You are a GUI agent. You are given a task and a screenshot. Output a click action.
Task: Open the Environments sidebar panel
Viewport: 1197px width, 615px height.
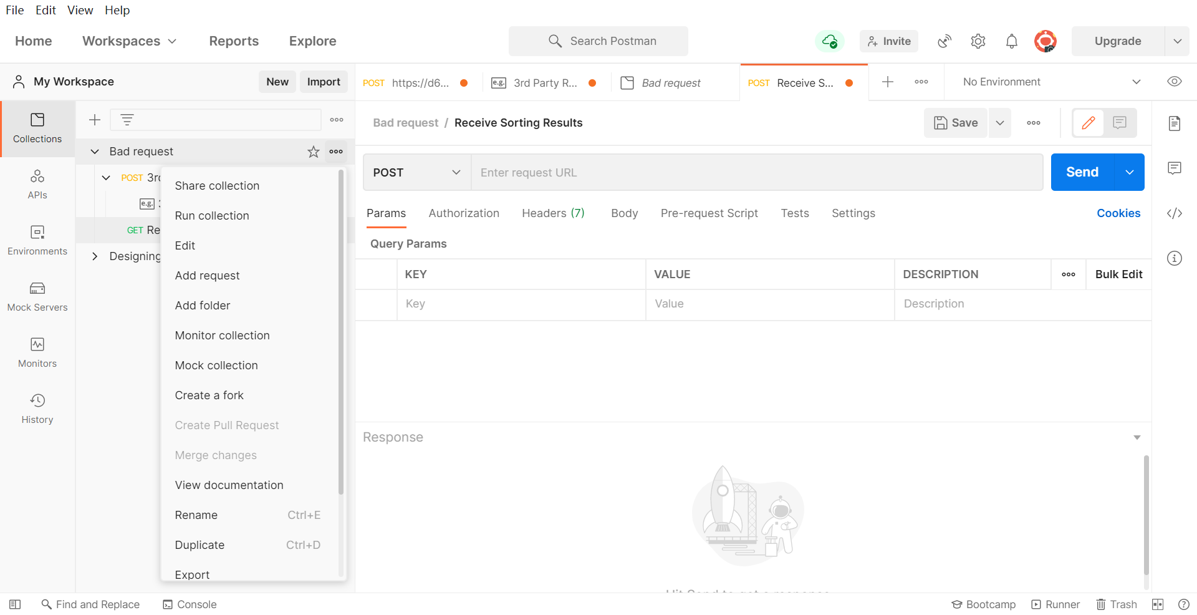[x=37, y=240]
